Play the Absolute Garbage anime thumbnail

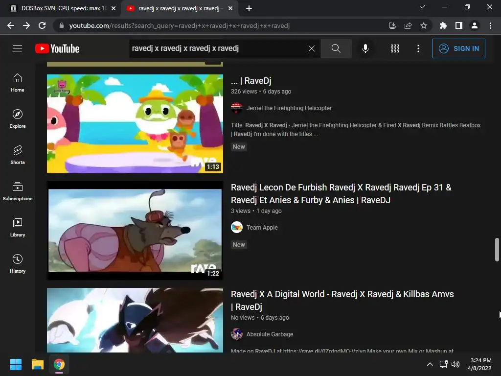coord(135,320)
